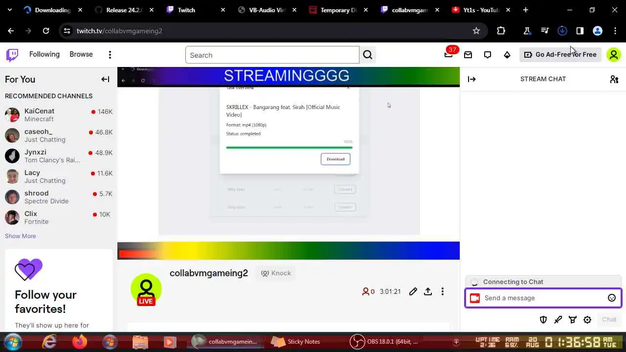Open KaiCenat's channel in the sidebar
Image resolution: width=626 pixels, height=352 pixels.
pos(59,115)
